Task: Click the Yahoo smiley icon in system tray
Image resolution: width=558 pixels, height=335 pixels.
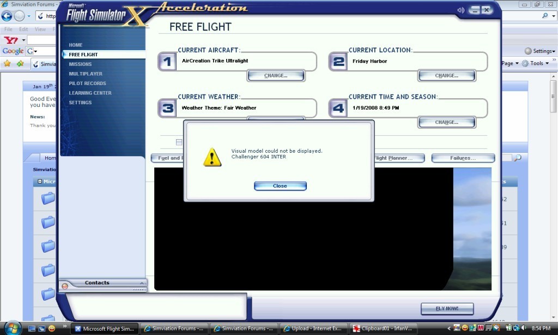Action: [465, 328]
